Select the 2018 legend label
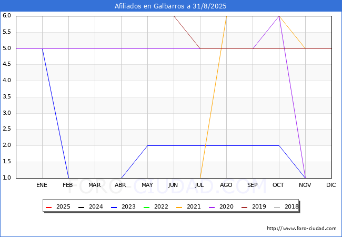Viewport: 342px width, 237px height. coord(291,206)
